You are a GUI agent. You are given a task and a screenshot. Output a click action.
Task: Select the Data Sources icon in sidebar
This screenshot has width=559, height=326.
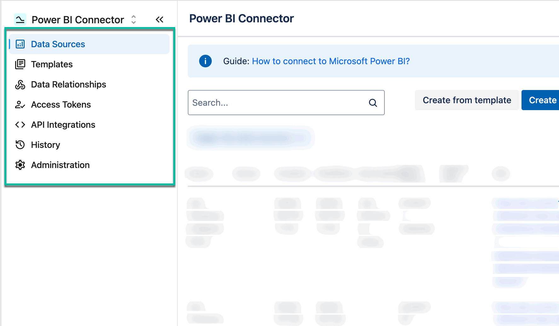20,44
